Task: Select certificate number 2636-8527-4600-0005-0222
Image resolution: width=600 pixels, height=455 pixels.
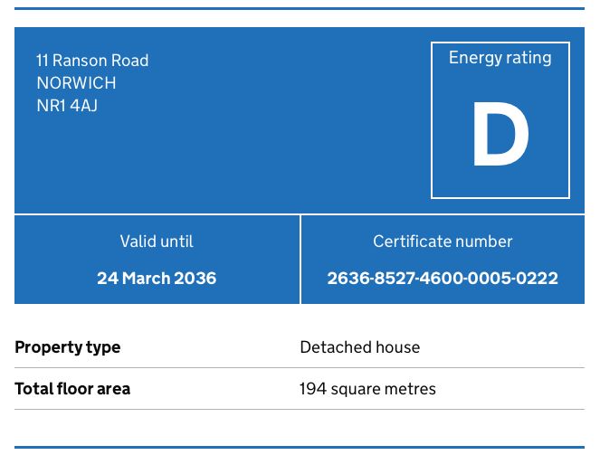Action: [x=443, y=278]
